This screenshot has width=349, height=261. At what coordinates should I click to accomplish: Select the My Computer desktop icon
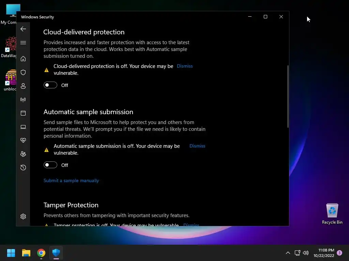tap(9, 14)
